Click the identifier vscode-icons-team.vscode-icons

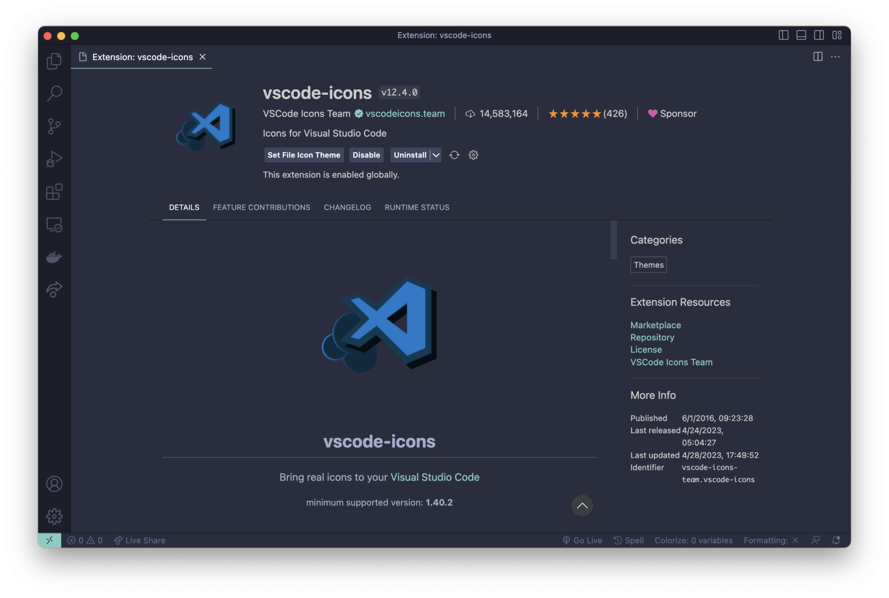point(718,473)
